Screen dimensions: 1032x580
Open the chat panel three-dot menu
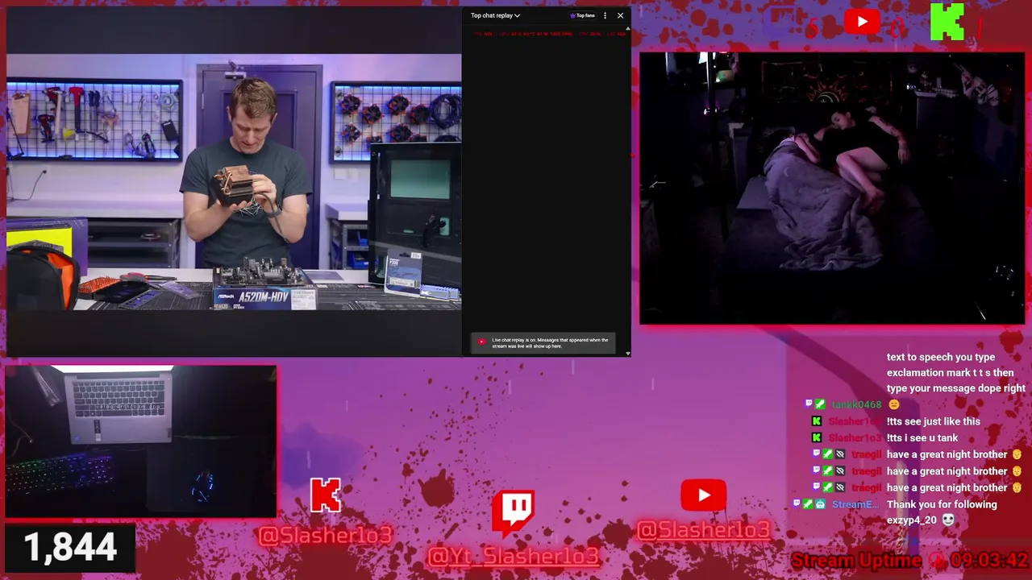(605, 15)
